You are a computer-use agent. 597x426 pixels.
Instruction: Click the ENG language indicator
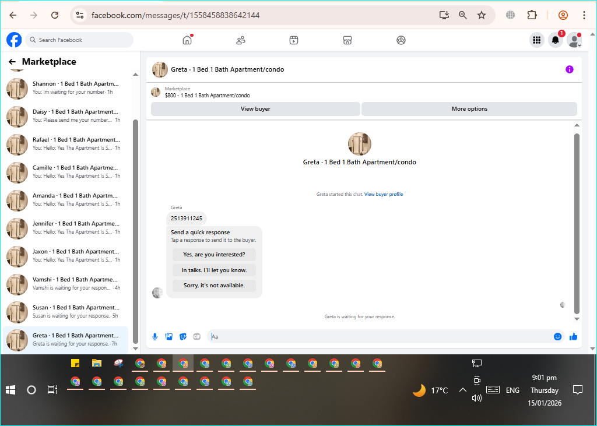click(512, 390)
